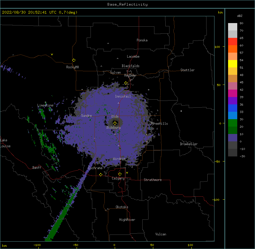Click the Blackfalds city label
Viewport: 255px width, 249px height.
[130, 66]
